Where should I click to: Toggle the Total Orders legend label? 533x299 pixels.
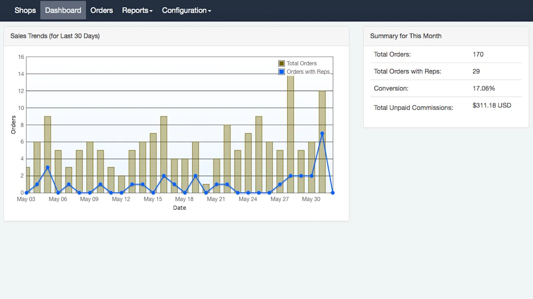(x=301, y=63)
